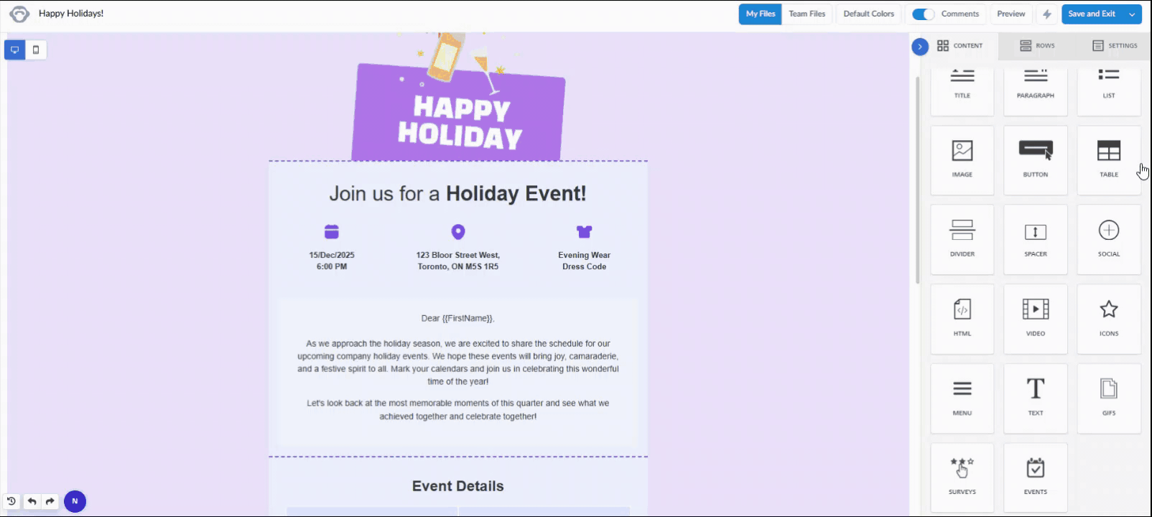Select the Surveys content block
This screenshot has height=517, width=1152.
[962, 478]
